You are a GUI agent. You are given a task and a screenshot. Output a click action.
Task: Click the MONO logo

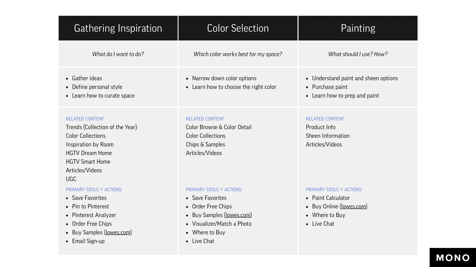453,257
